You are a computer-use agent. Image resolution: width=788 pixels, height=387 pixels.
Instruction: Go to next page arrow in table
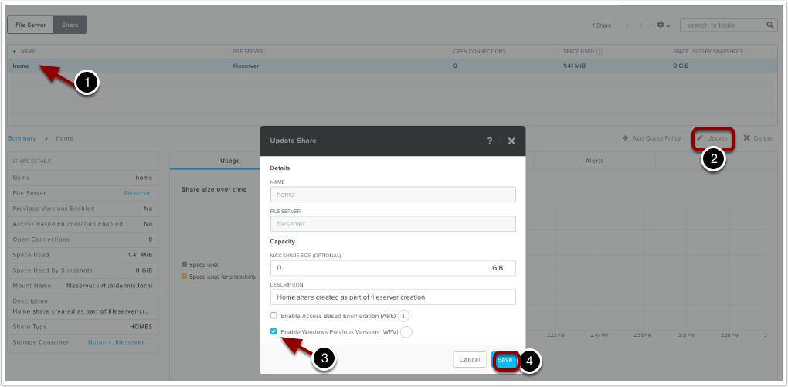pos(641,25)
